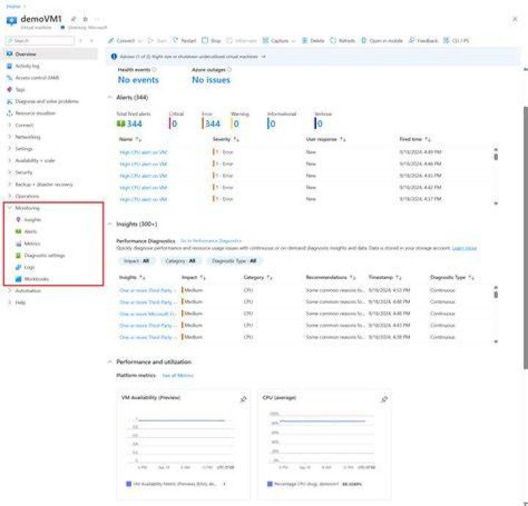The height and width of the screenshot is (506, 528).
Task: Click the CLI / PS command
Action: [x=456, y=41]
